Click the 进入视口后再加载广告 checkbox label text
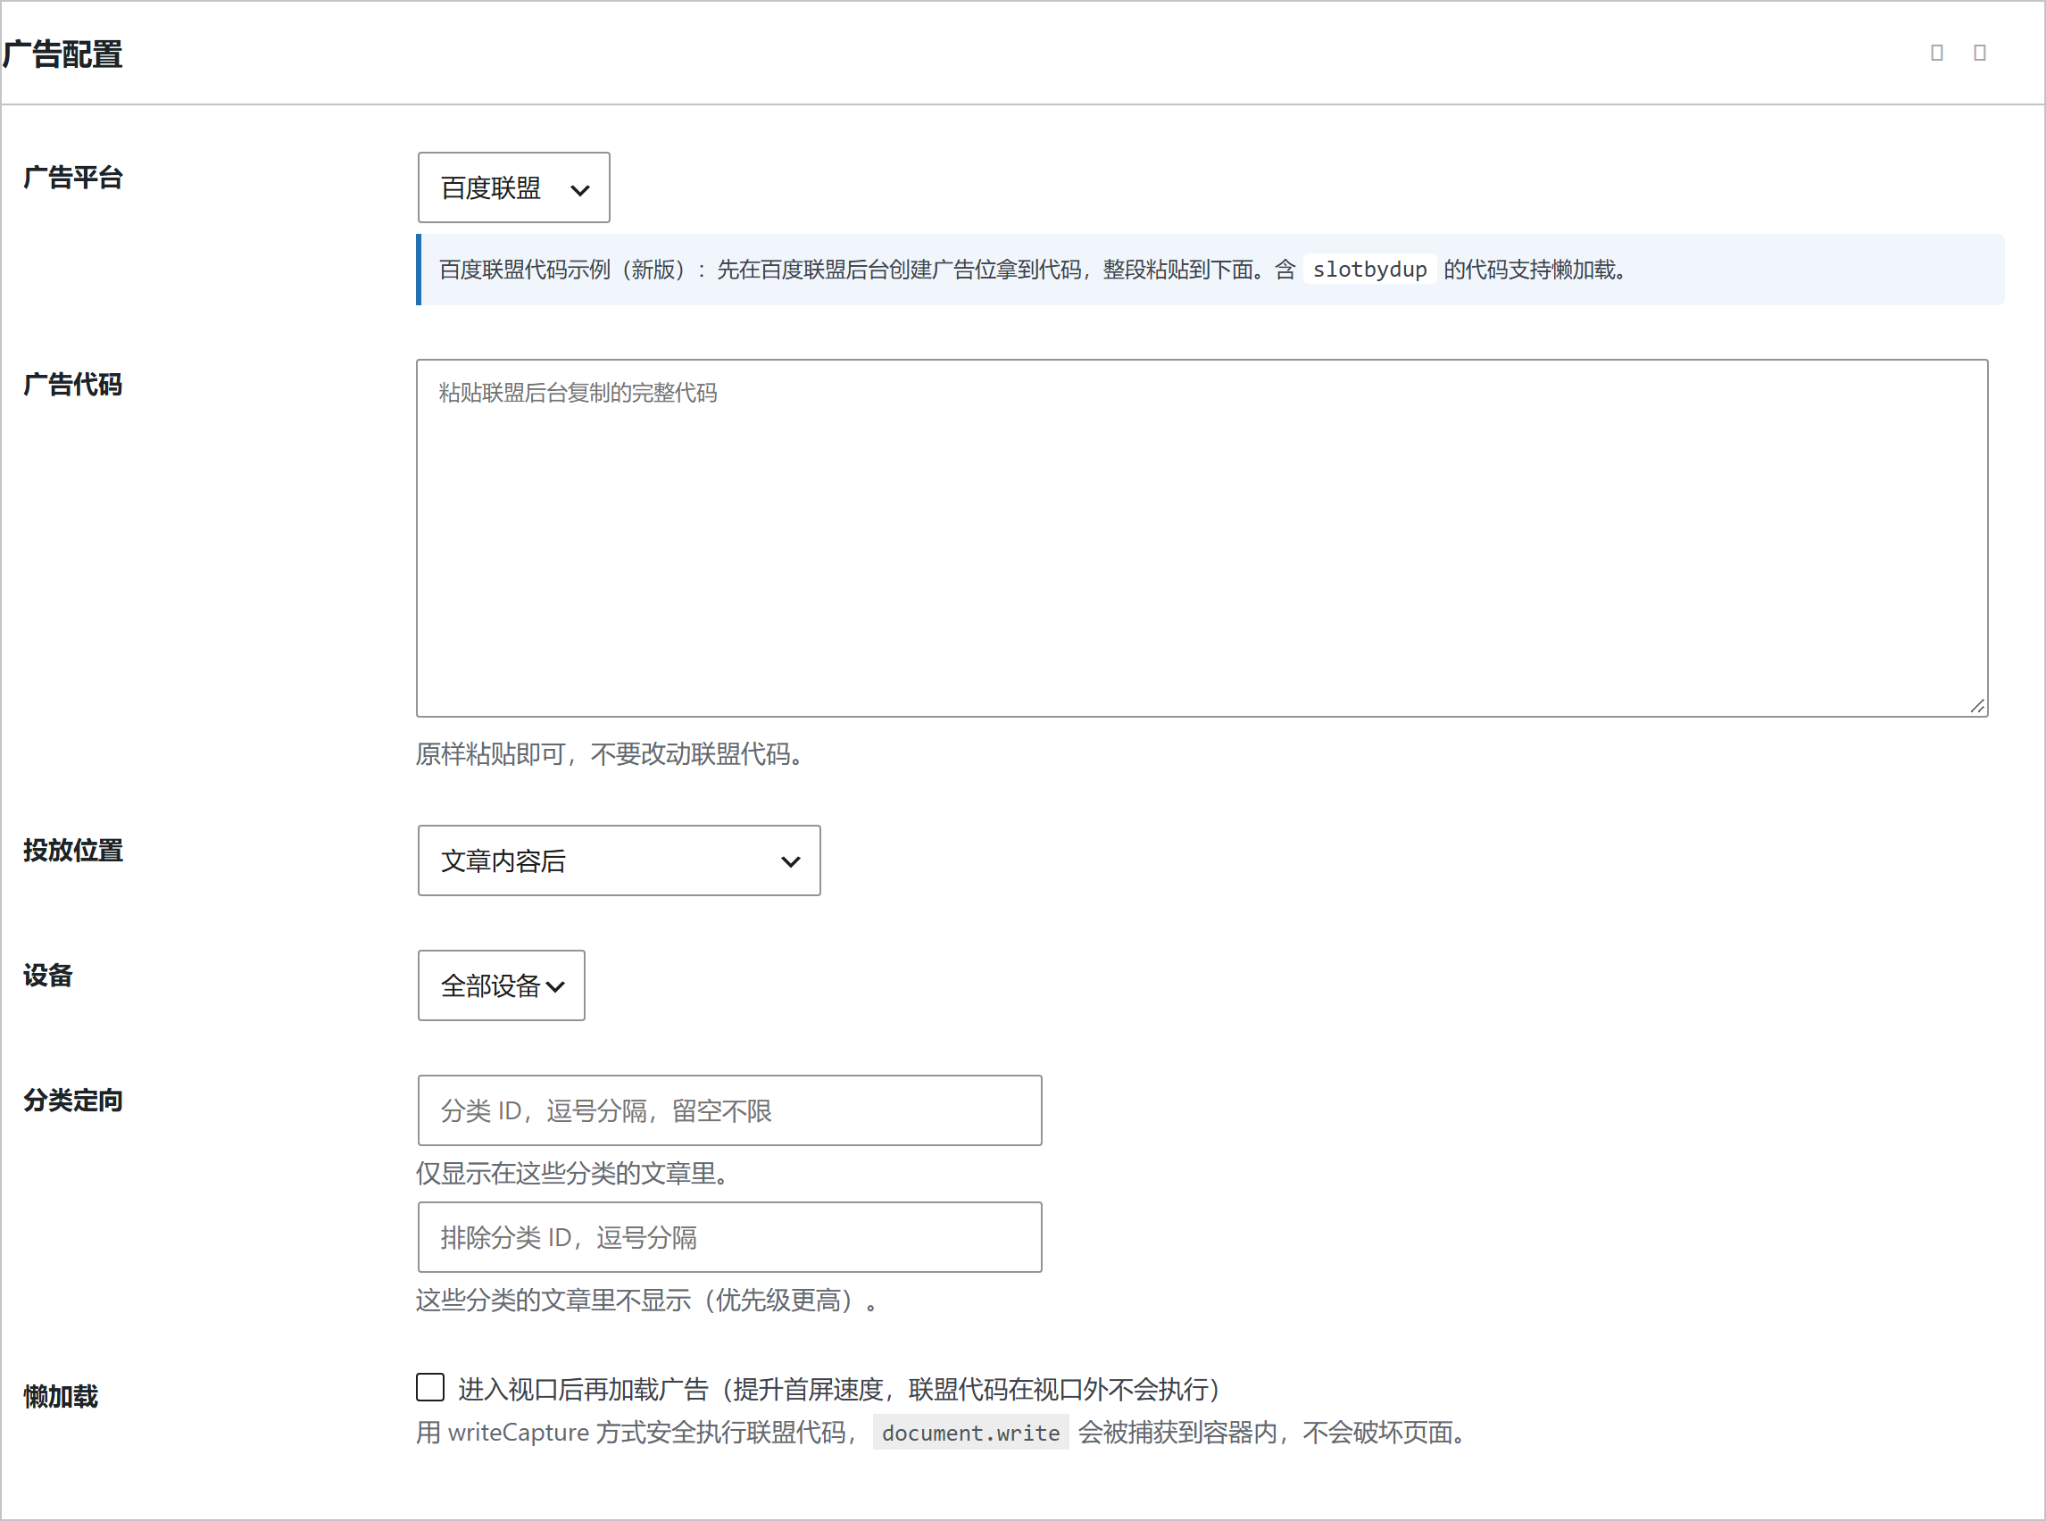 click(839, 1389)
